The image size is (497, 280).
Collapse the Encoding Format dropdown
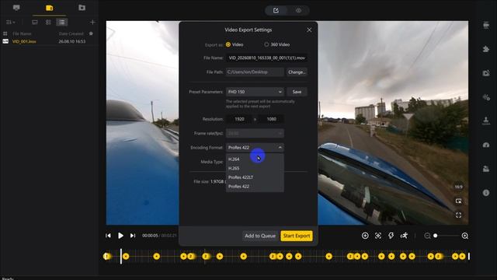click(x=255, y=148)
